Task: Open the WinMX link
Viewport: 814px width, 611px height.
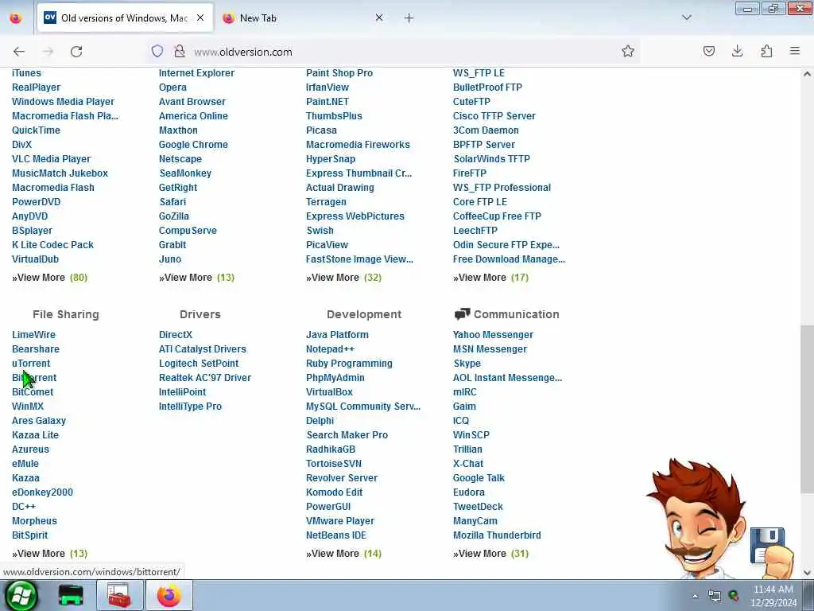Action: (x=28, y=407)
